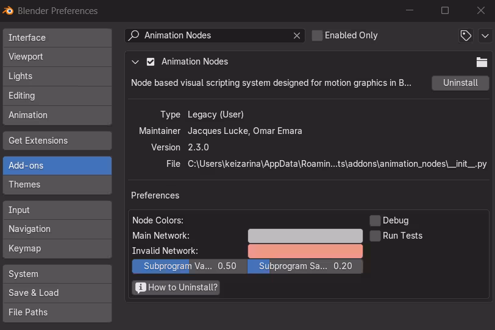Select the Add-ons section
This screenshot has height=330, width=495.
(57, 166)
